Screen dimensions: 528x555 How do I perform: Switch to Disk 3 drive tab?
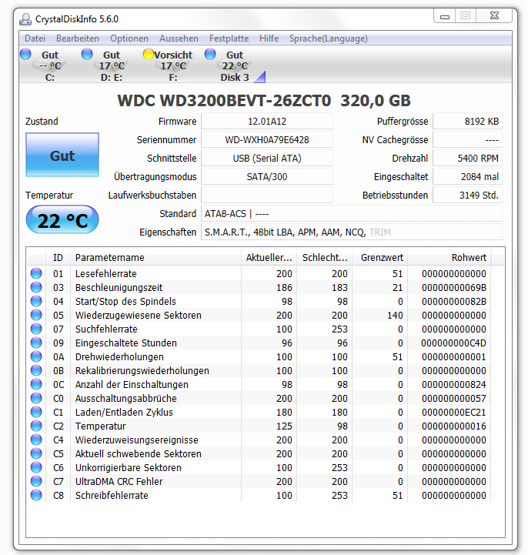235,66
